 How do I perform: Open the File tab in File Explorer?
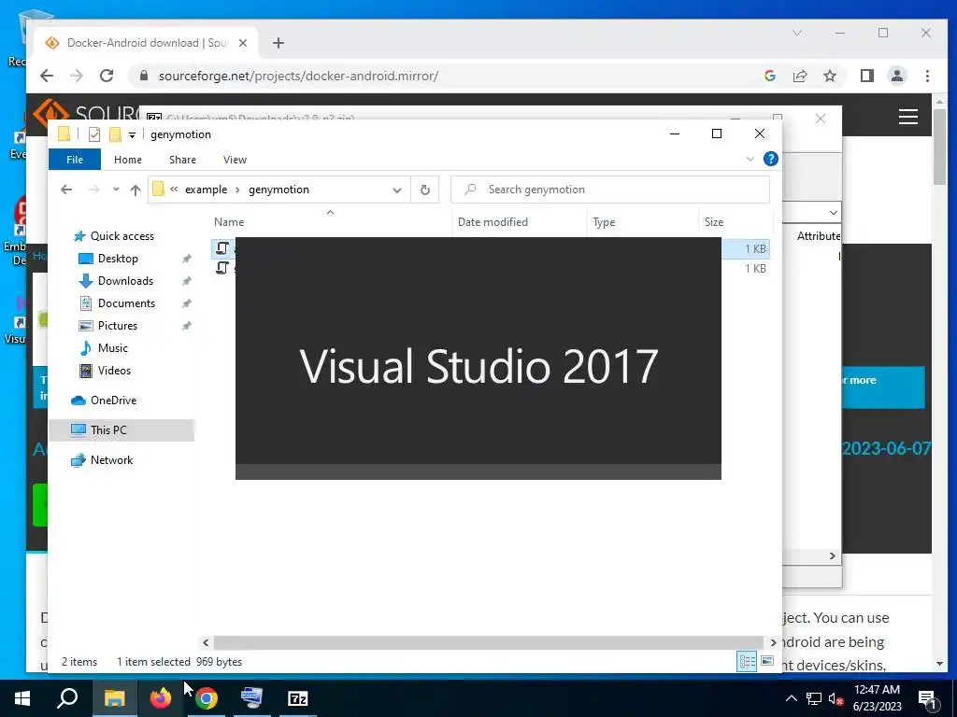click(x=75, y=160)
